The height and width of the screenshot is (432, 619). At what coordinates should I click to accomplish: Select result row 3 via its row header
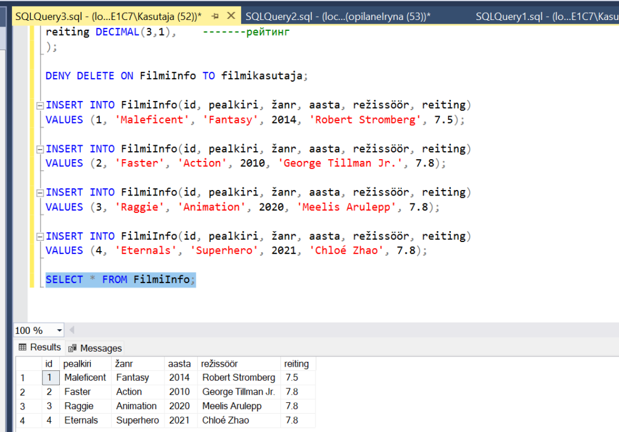(x=29, y=407)
